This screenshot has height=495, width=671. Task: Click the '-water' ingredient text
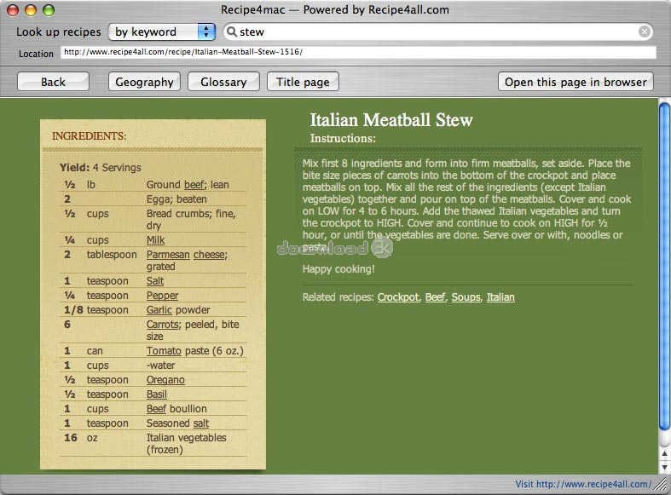point(161,365)
